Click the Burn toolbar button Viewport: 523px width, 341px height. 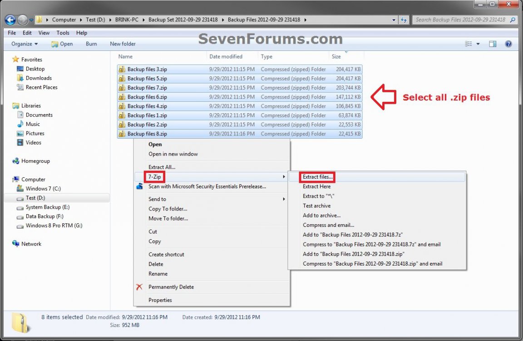[91, 44]
